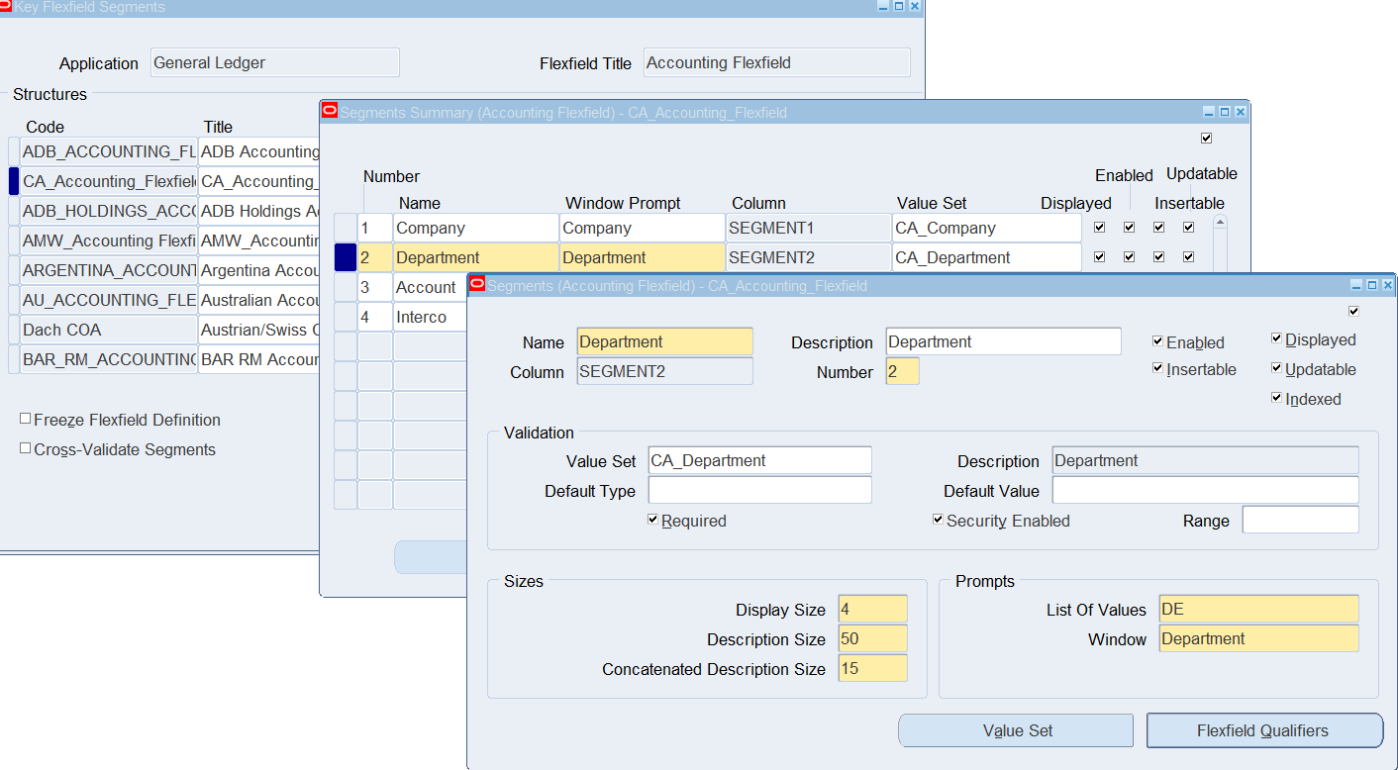Toggle the Security Enabled checkbox

point(939,520)
